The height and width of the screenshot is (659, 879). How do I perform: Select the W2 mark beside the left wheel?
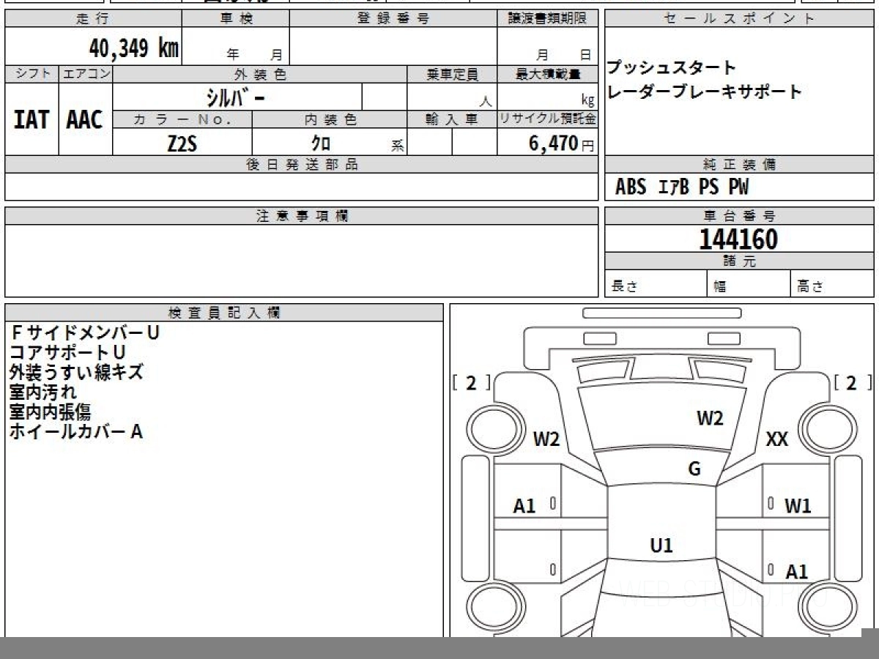pyautogui.click(x=546, y=439)
